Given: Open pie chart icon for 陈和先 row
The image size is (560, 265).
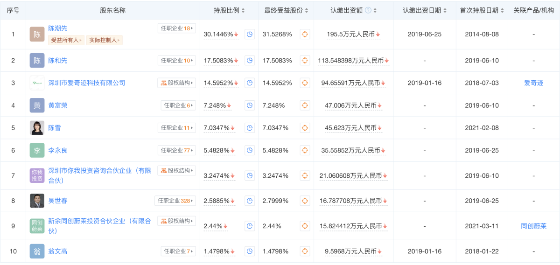Looking at the screenshot, I should click(250, 60).
